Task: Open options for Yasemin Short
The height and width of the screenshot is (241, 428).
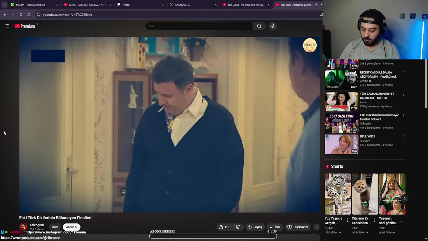Action: 402,220
